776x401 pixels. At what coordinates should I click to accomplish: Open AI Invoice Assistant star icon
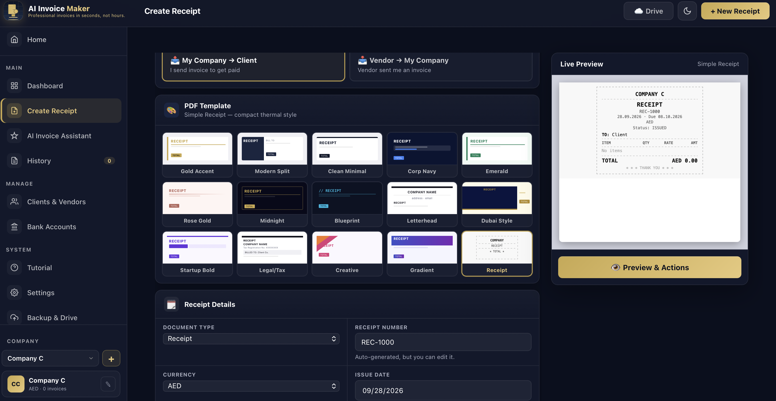point(14,136)
